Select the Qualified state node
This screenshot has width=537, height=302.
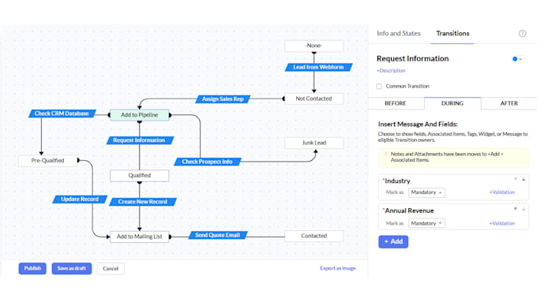(140, 176)
